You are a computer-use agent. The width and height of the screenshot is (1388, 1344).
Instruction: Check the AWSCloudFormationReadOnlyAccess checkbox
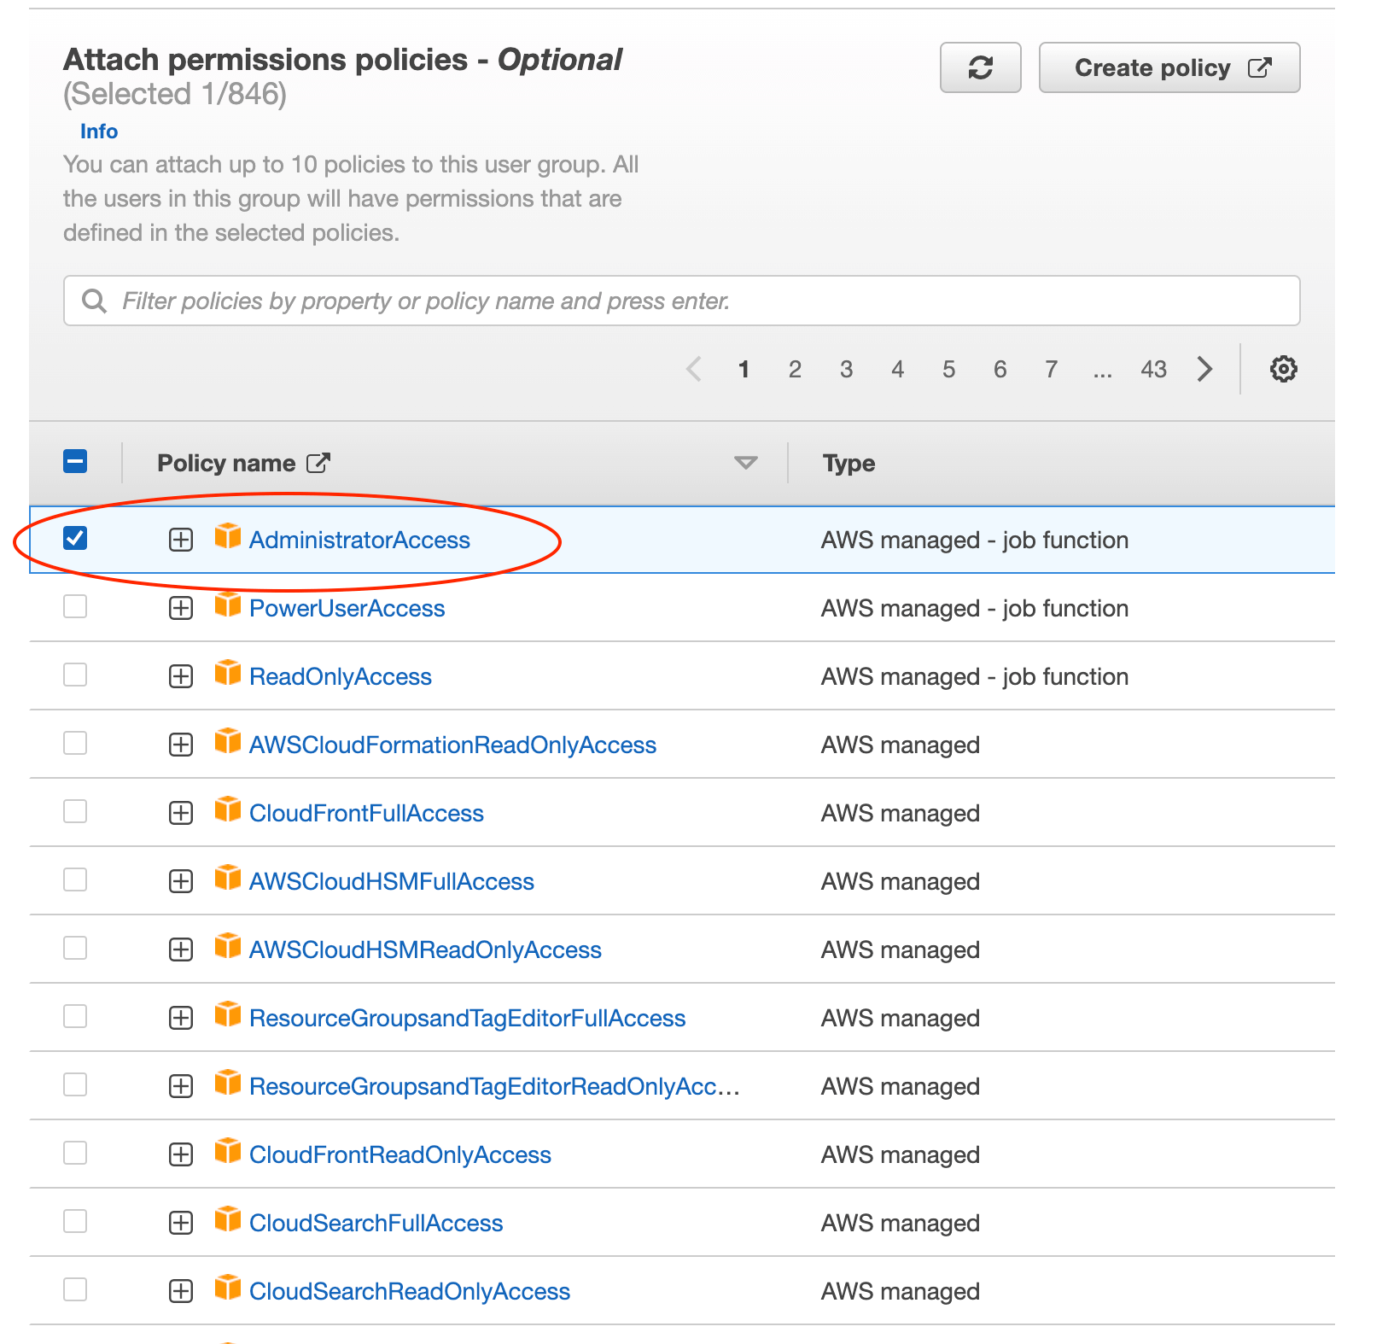[x=75, y=743]
